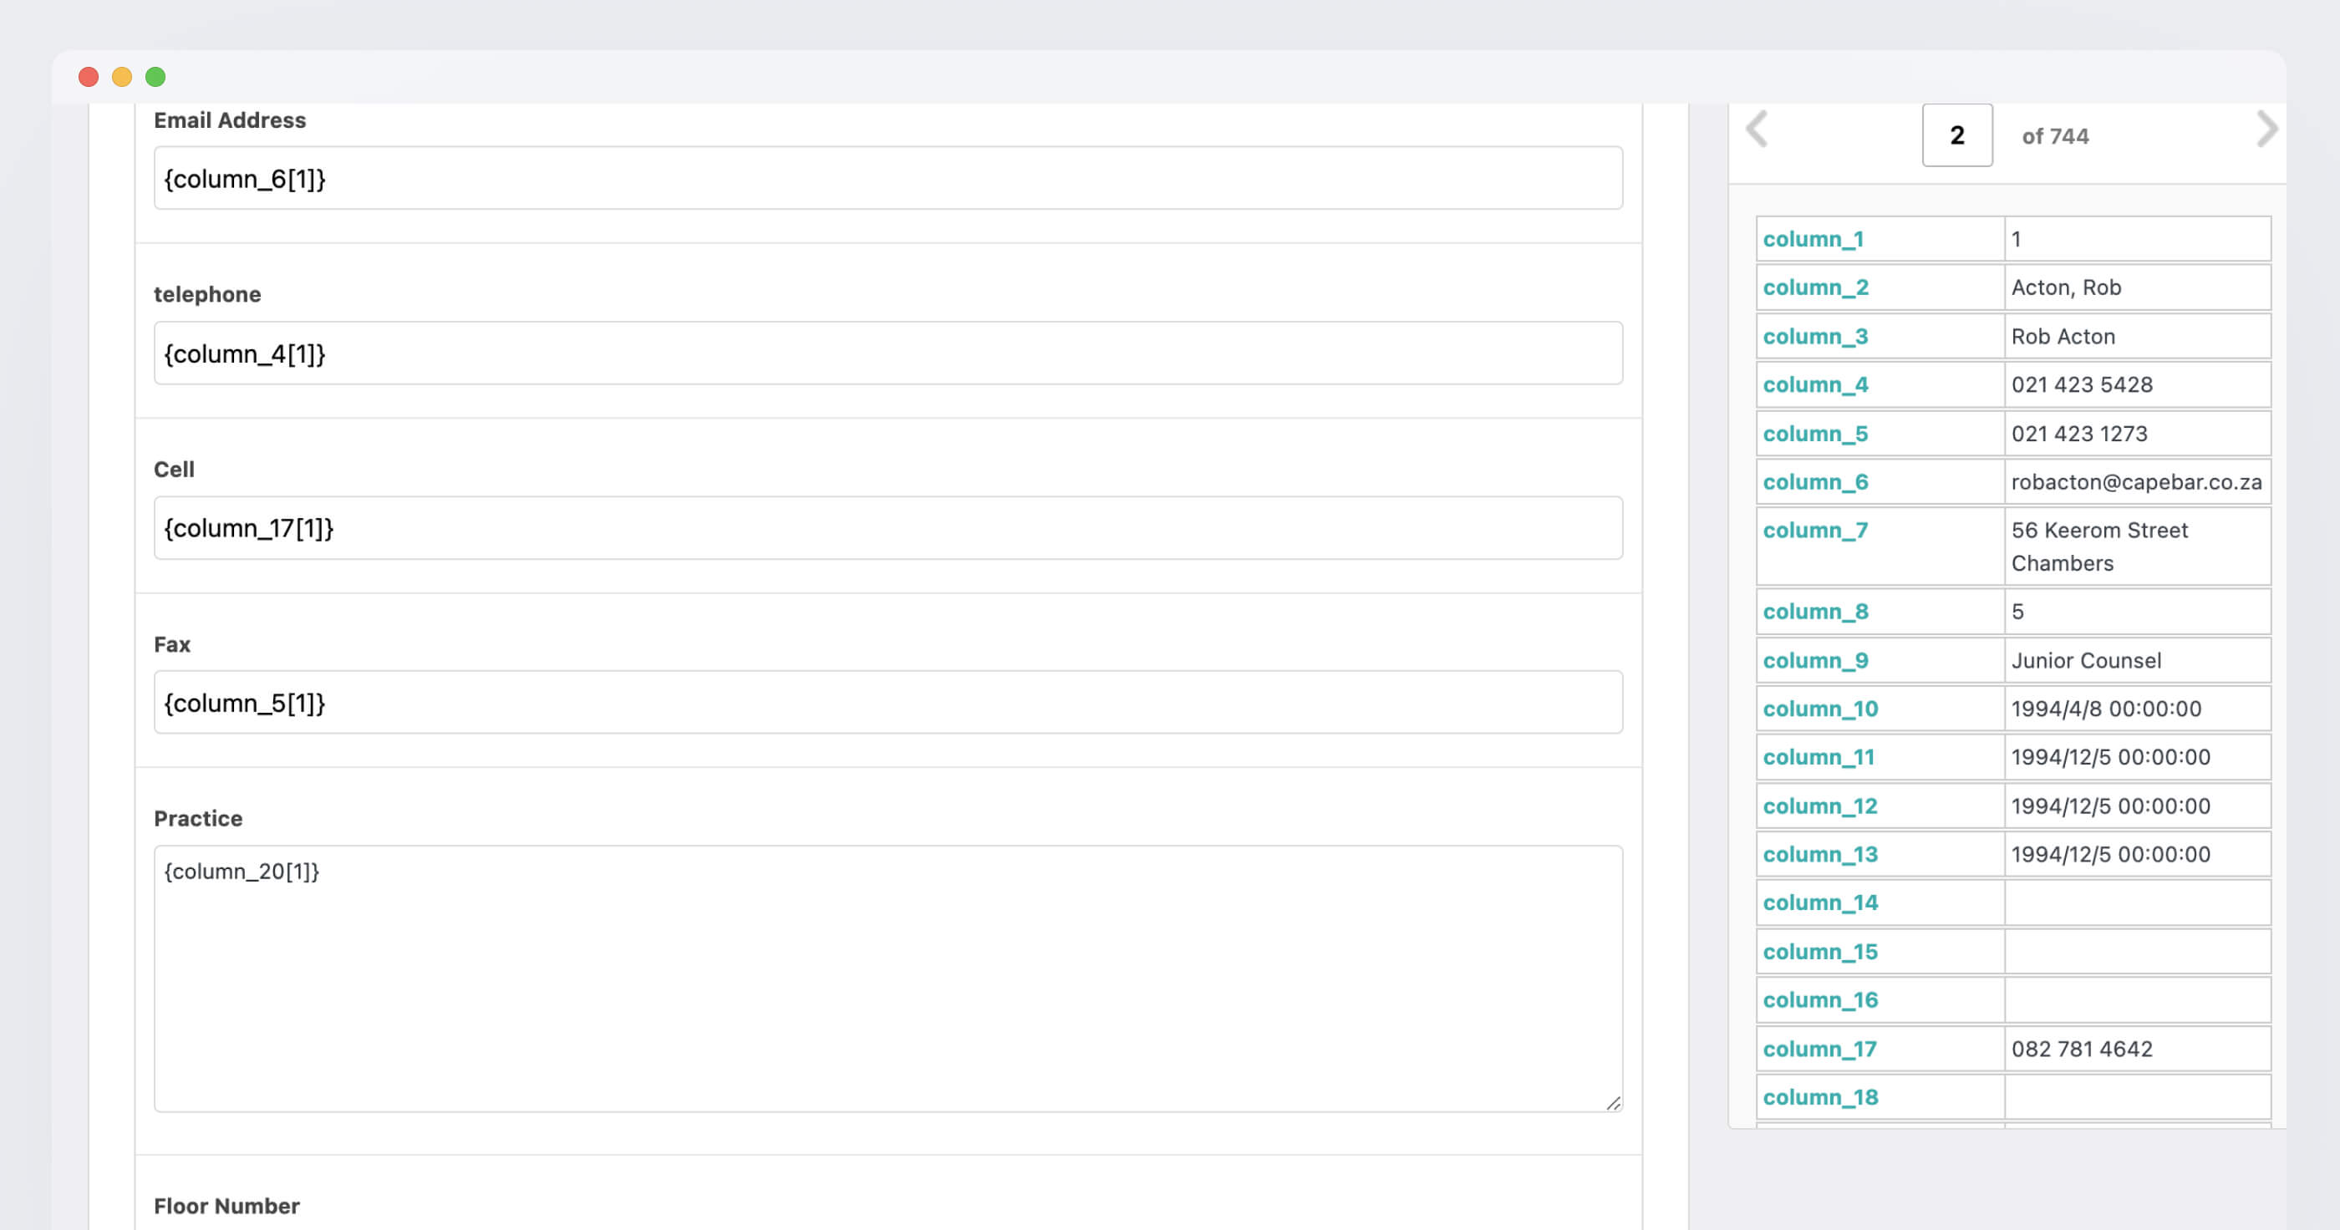Select the column_4 link

tap(1815, 384)
